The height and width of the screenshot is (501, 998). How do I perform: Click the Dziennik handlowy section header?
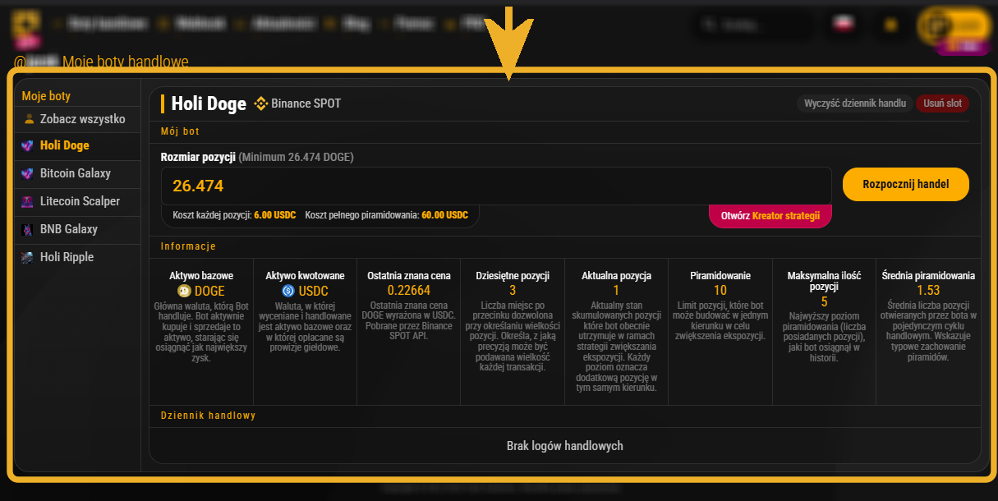(x=209, y=416)
